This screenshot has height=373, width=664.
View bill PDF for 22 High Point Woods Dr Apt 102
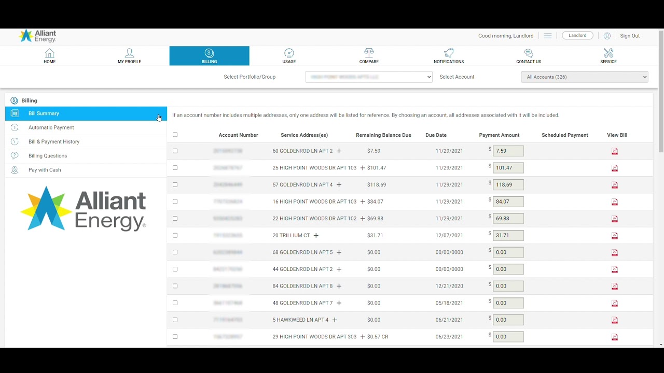[x=615, y=219]
